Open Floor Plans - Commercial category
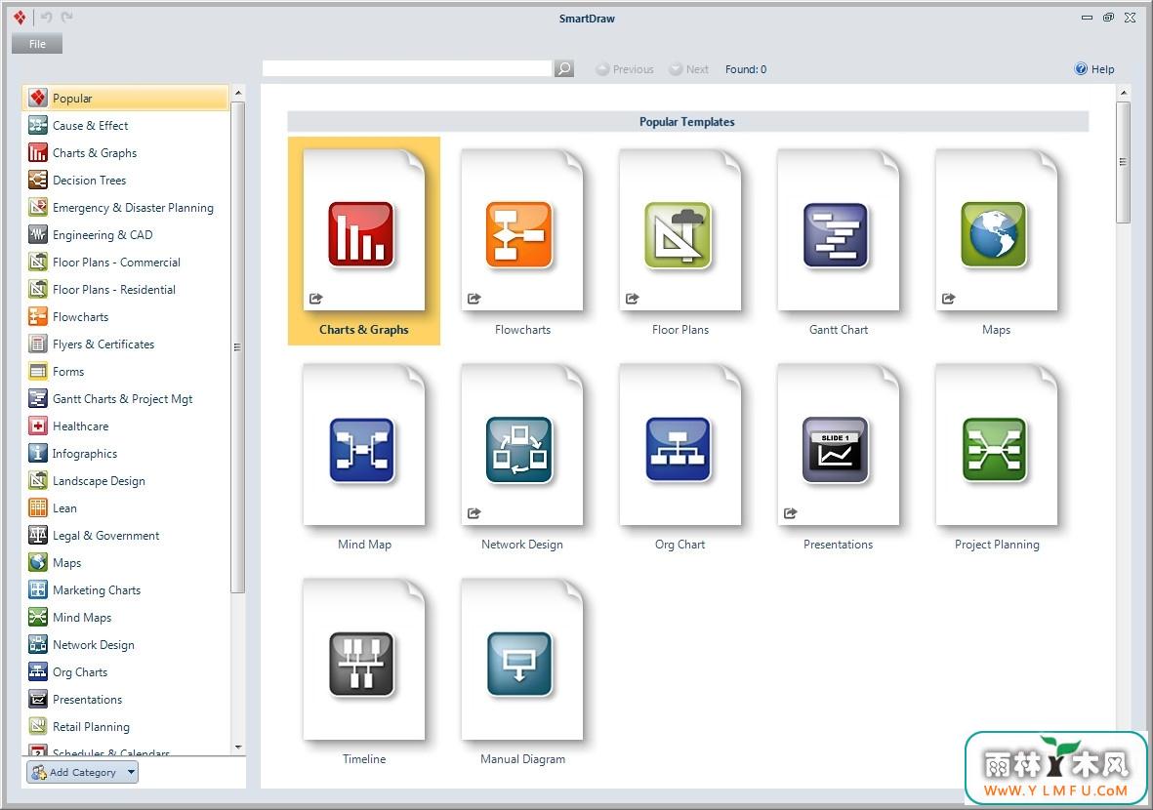The width and height of the screenshot is (1153, 810). point(126,262)
